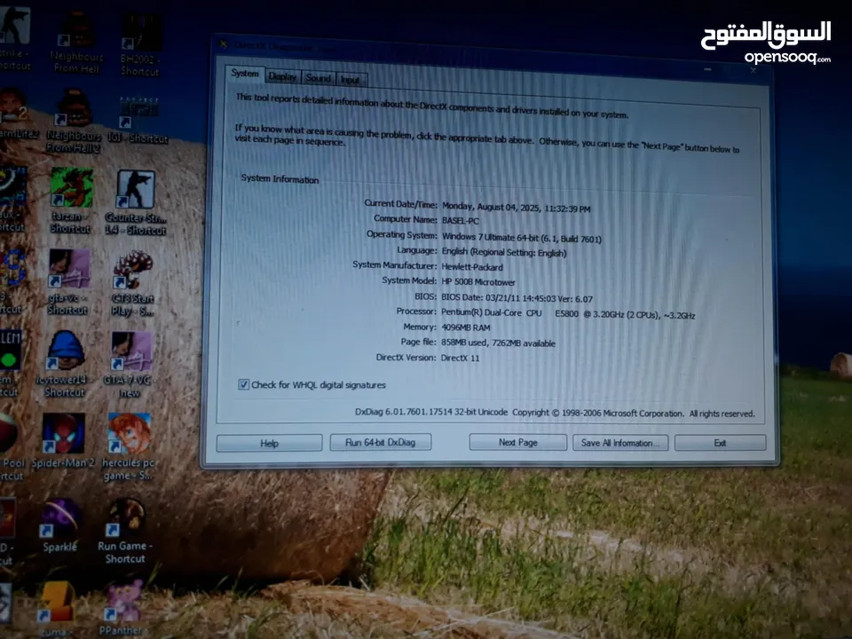The image size is (852, 639).
Task: Click BIOS Date 03/21/11 value
Action: click(517, 298)
